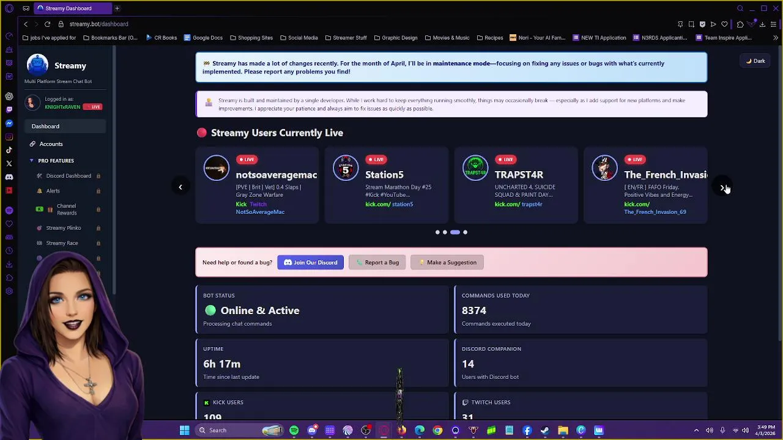Take a snapshot with the toolbar icon
Image resolution: width=783 pixels, height=440 pixels.
point(691,24)
